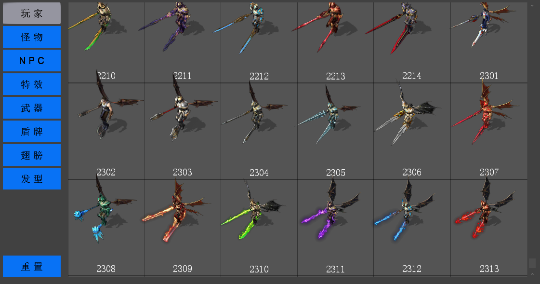Choose model 2212 with blue sword

(259, 42)
